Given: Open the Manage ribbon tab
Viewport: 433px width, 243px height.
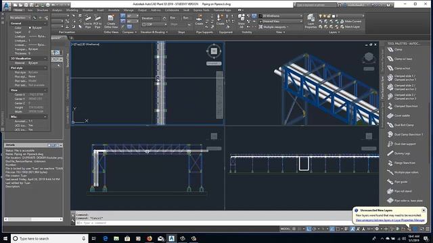Looking at the screenshot, I should coord(129,10).
